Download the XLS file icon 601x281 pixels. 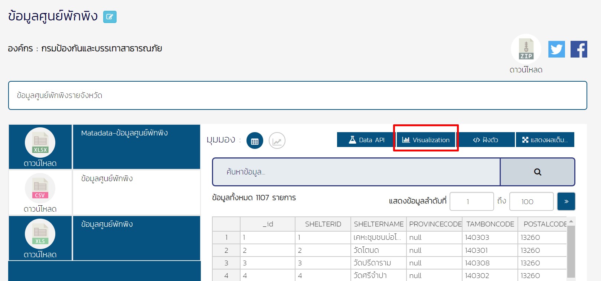pos(40,234)
